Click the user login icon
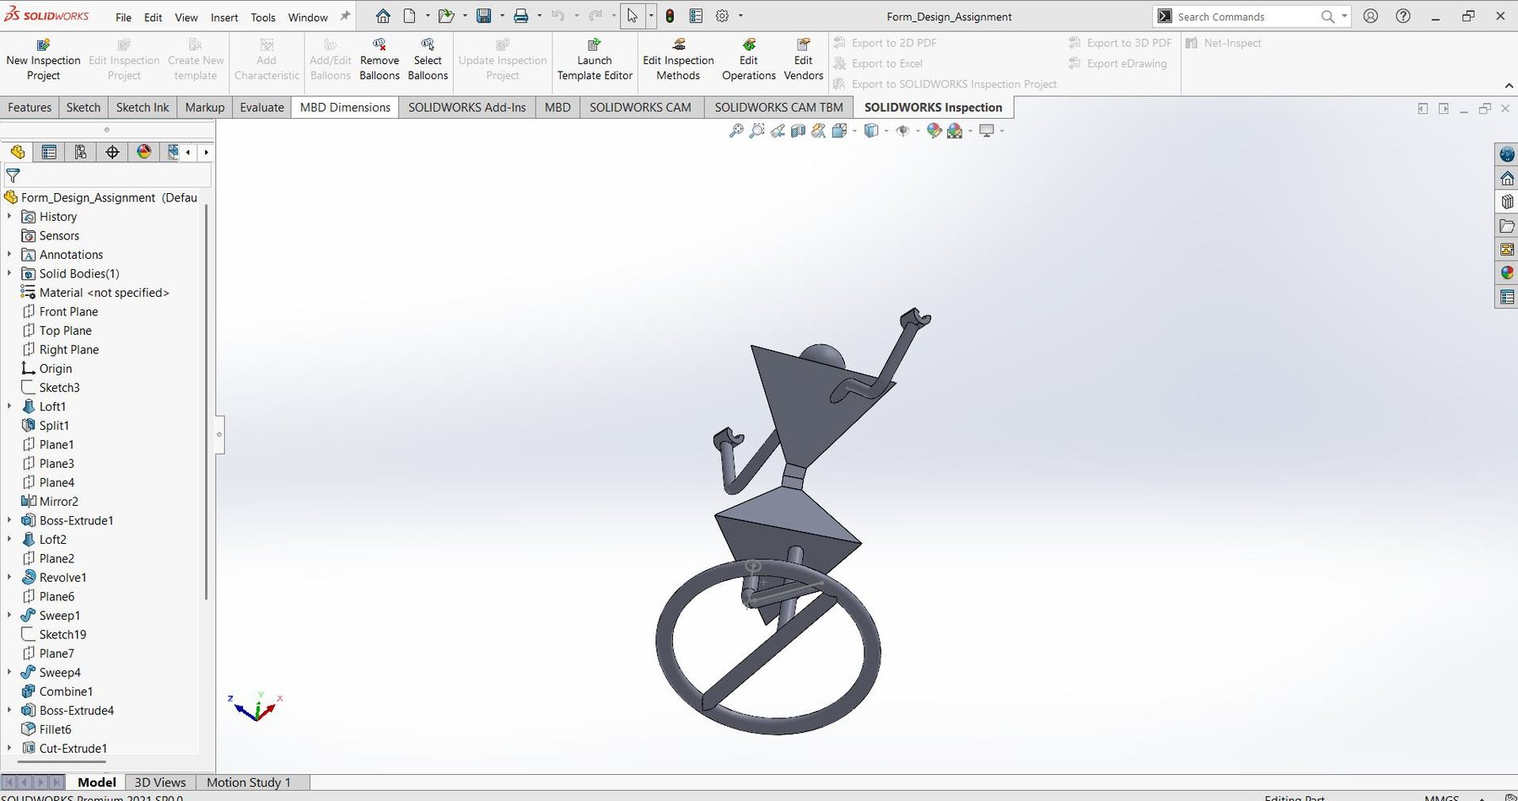Screen dimensions: 1518x801 point(1371,16)
